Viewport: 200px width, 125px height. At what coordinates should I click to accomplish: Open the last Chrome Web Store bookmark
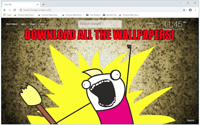point(129,15)
